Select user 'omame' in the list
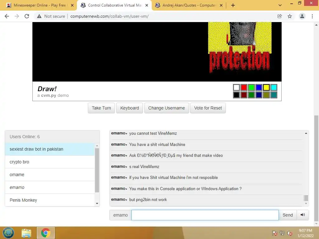 point(50,175)
